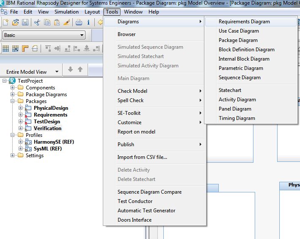
Task: Click the Verification package icon
Action: pos(28,128)
